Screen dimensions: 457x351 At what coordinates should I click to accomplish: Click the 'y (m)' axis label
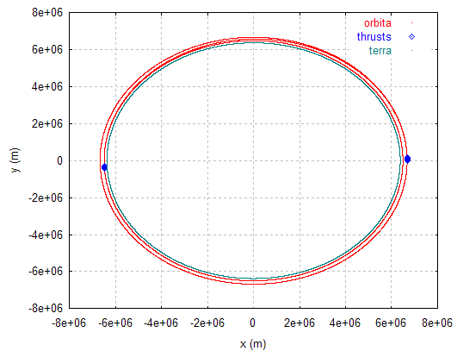point(15,160)
